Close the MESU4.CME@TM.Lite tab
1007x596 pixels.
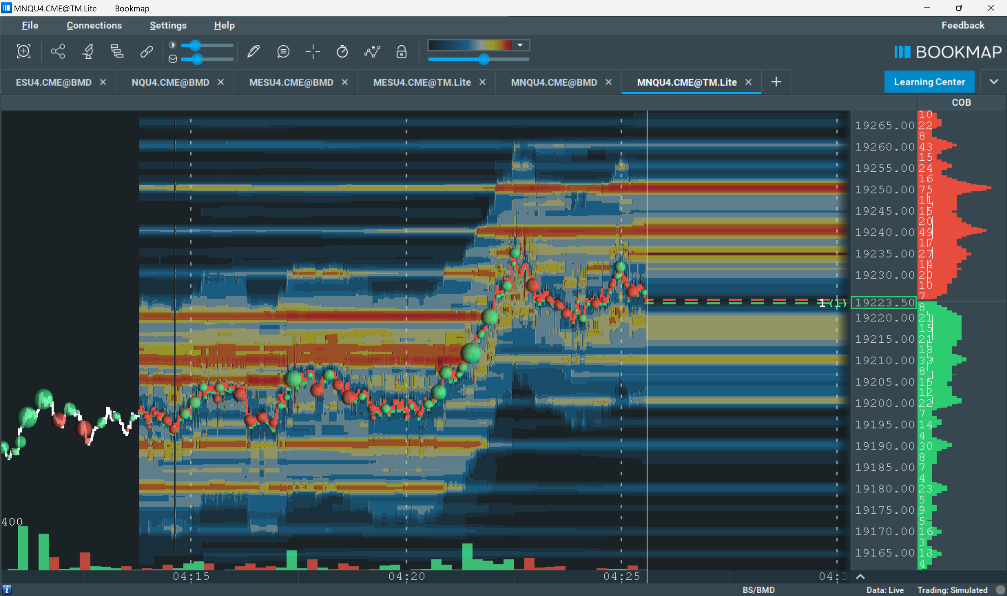(x=482, y=82)
